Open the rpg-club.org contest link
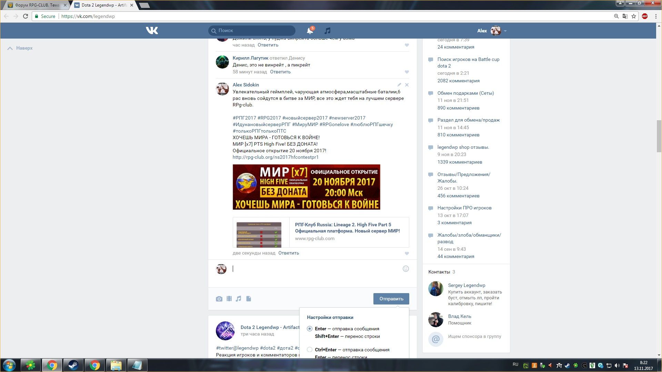662x372 pixels. [x=275, y=157]
